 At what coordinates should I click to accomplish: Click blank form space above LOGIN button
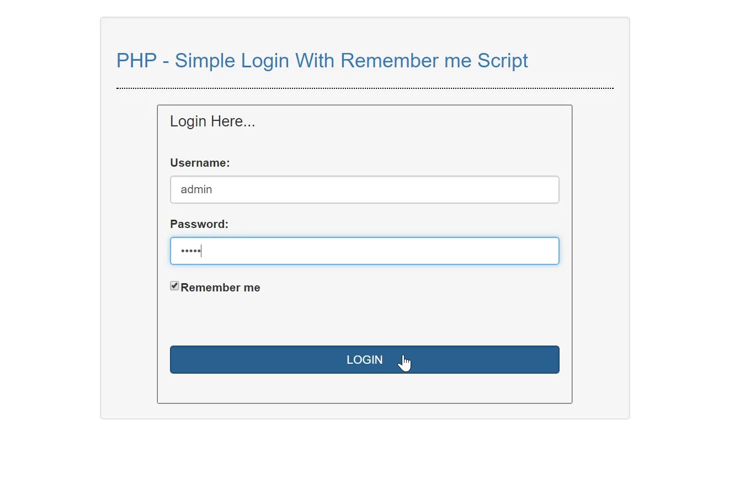tap(364, 320)
